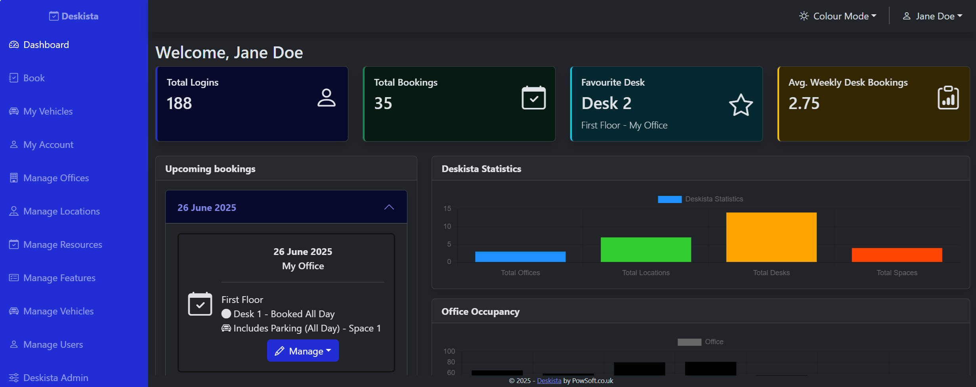
Task: Click the calendar check icon in the booking card
Action: [x=200, y=304]
